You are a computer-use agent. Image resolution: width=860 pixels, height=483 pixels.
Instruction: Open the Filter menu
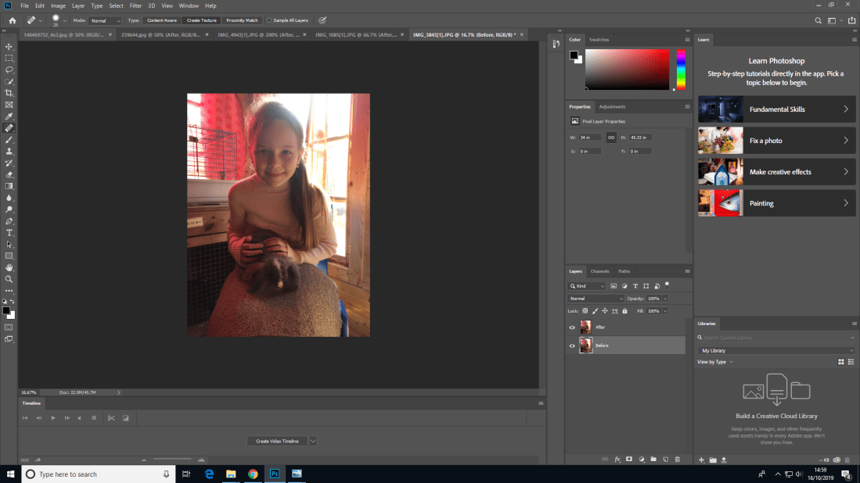(135, 5)
